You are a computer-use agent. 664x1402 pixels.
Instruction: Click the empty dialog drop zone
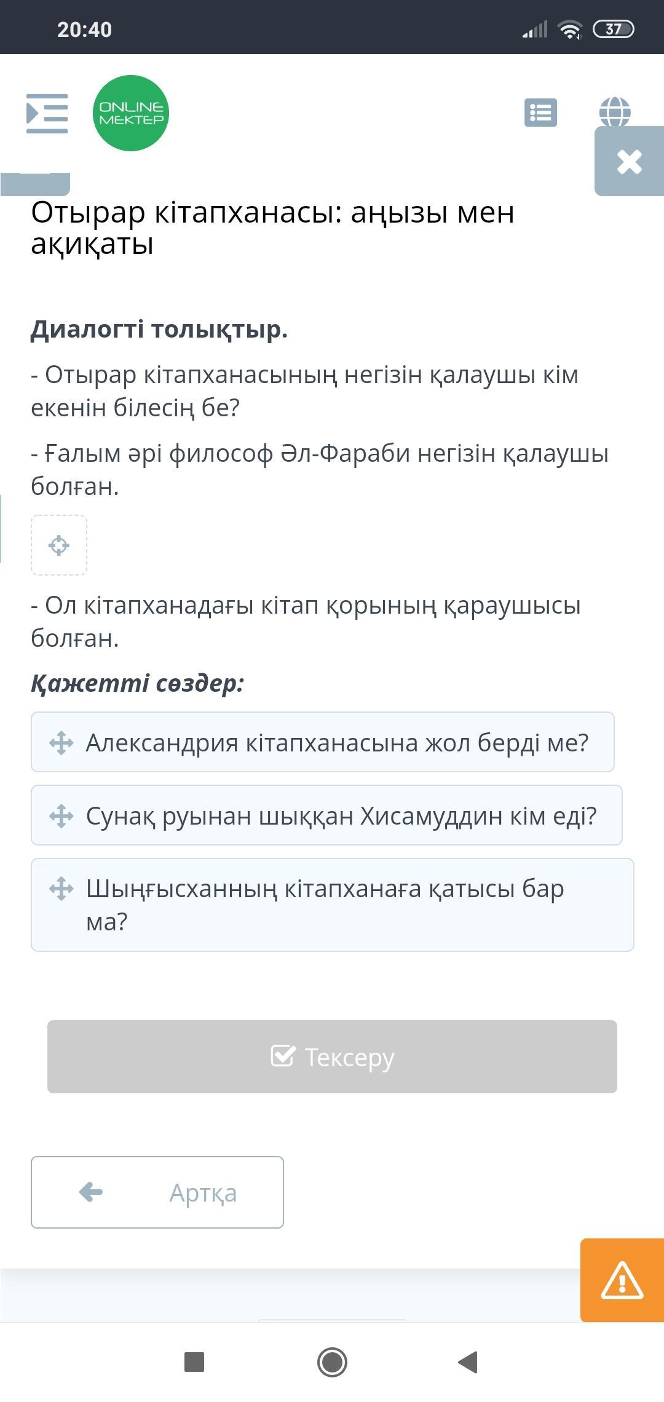pyautogui.click(x=59, y=545)
